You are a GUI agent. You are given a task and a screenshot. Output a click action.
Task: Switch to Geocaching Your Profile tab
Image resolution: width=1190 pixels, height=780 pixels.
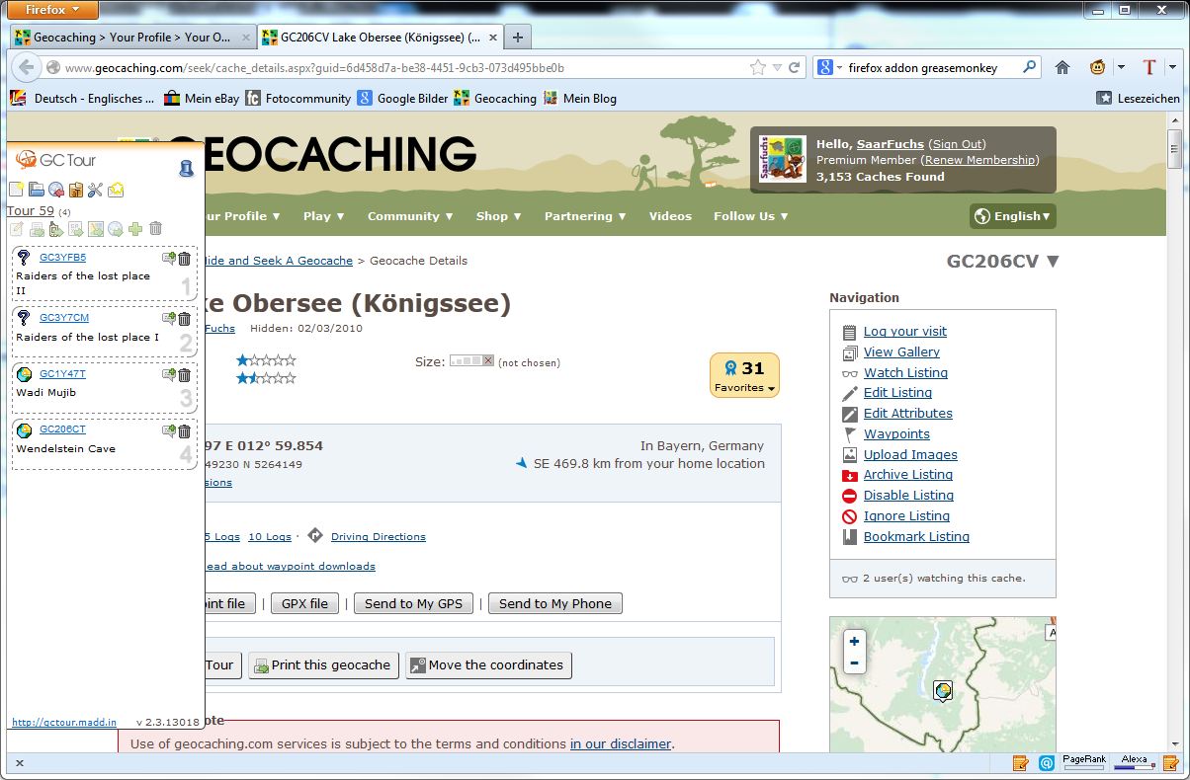134,38
